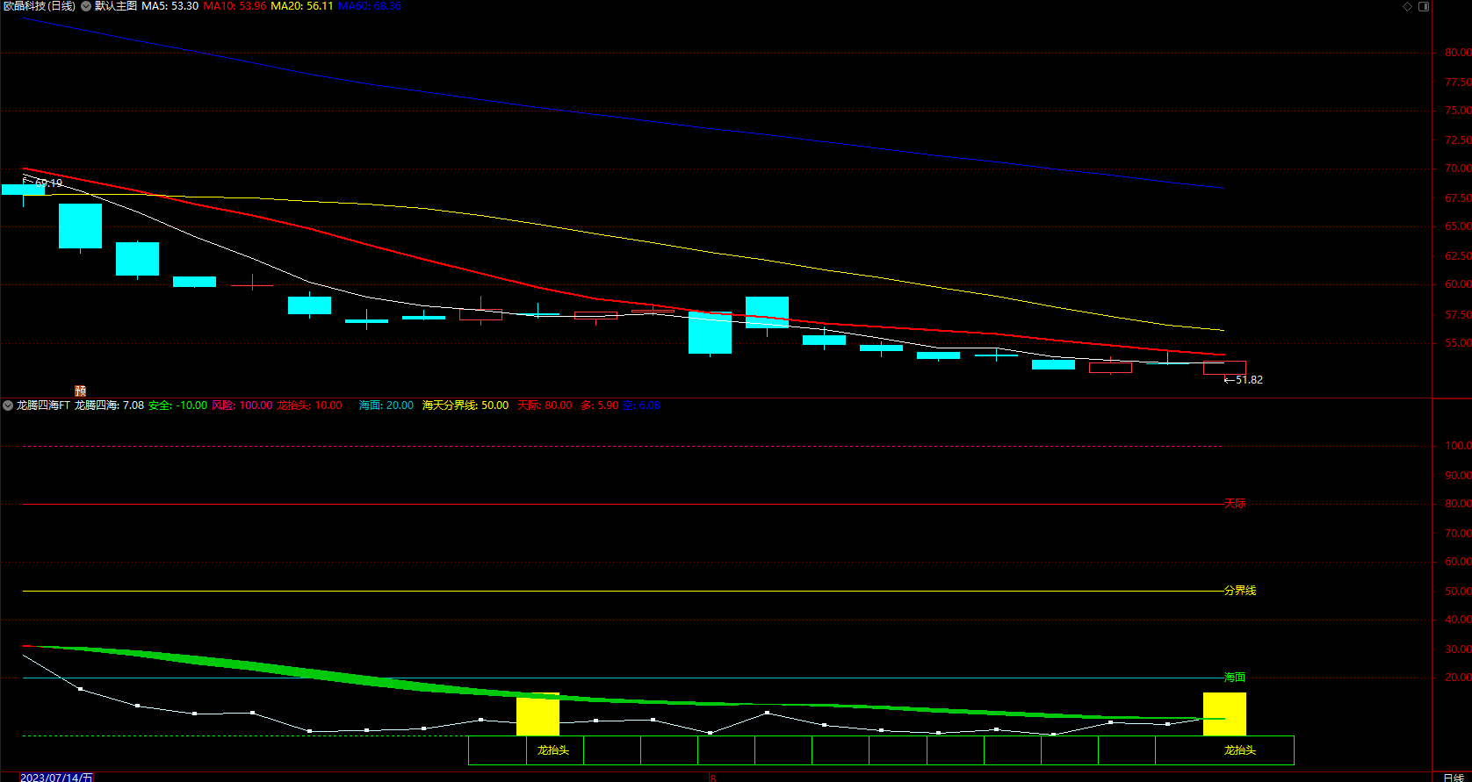Viewport: 1472px width, 782px height.
Task: Click the diamond icon at top right
Action: [x=1407, y=6]
